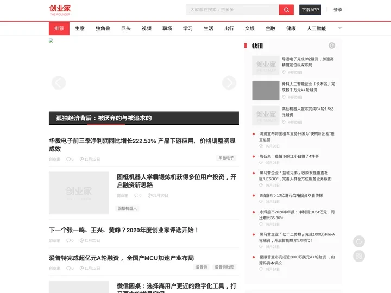Open article 固柢机器人学霸锻炼机获得多位用户投资
Viewport: 391px width, 293px height.
176,181
